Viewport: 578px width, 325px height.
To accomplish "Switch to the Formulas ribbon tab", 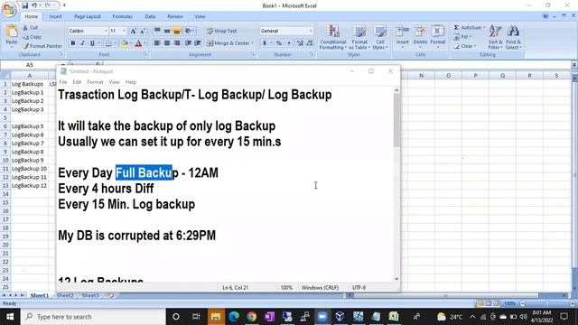I will (x=122, y=16).
